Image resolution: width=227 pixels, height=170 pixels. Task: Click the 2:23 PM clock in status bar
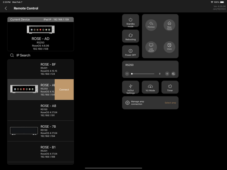coord(7,2)
